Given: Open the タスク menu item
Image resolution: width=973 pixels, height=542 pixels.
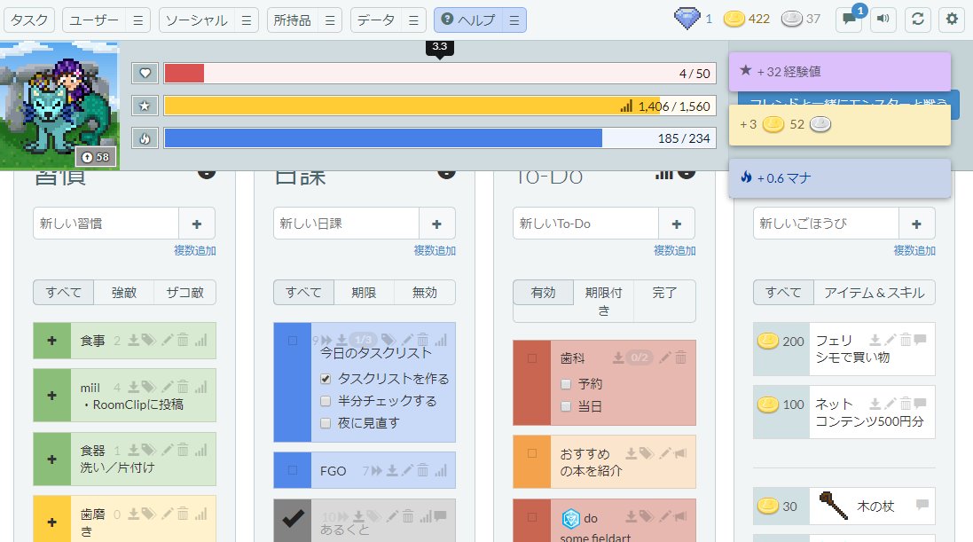Looking at the screenshot, I should click(29, 20).
